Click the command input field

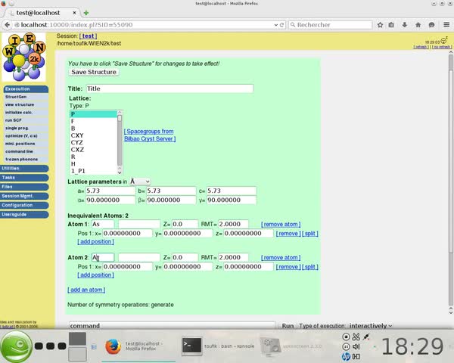(x=172, y=326)
